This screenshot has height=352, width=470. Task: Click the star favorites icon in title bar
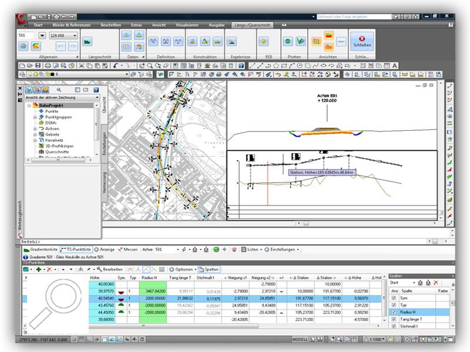tap(415, 17)
